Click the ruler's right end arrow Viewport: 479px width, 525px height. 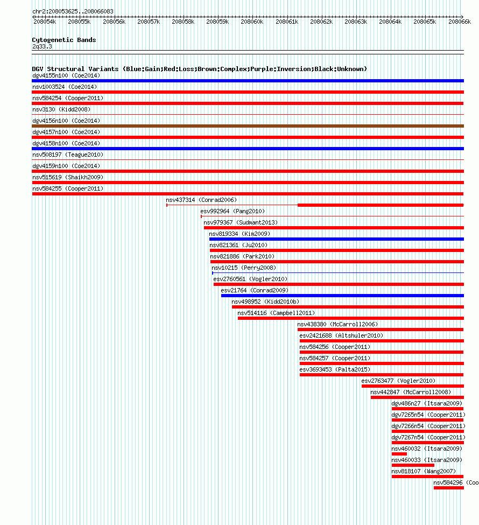pyautogui.click(x=462, y=17)
